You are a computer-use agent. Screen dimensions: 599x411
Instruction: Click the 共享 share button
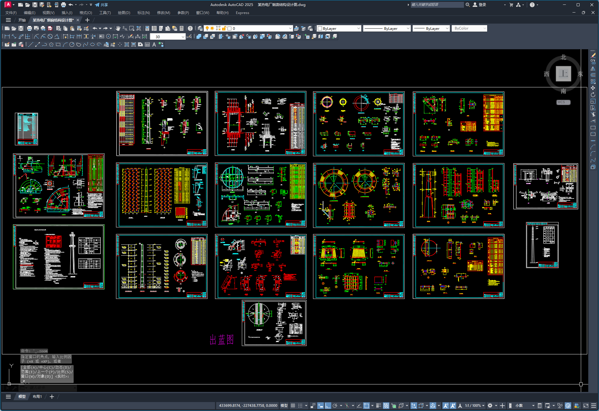pyautogui.click(x=101, y=5)
